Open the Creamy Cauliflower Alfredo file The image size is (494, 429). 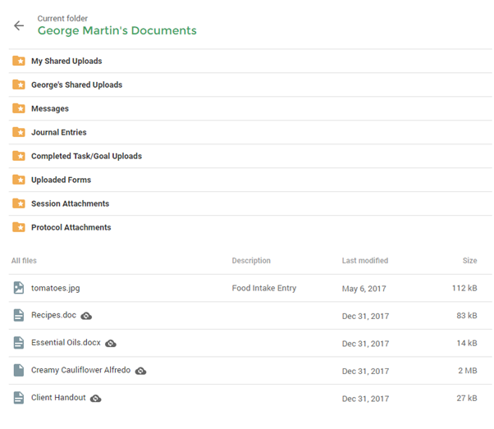[x=80, y=370]
